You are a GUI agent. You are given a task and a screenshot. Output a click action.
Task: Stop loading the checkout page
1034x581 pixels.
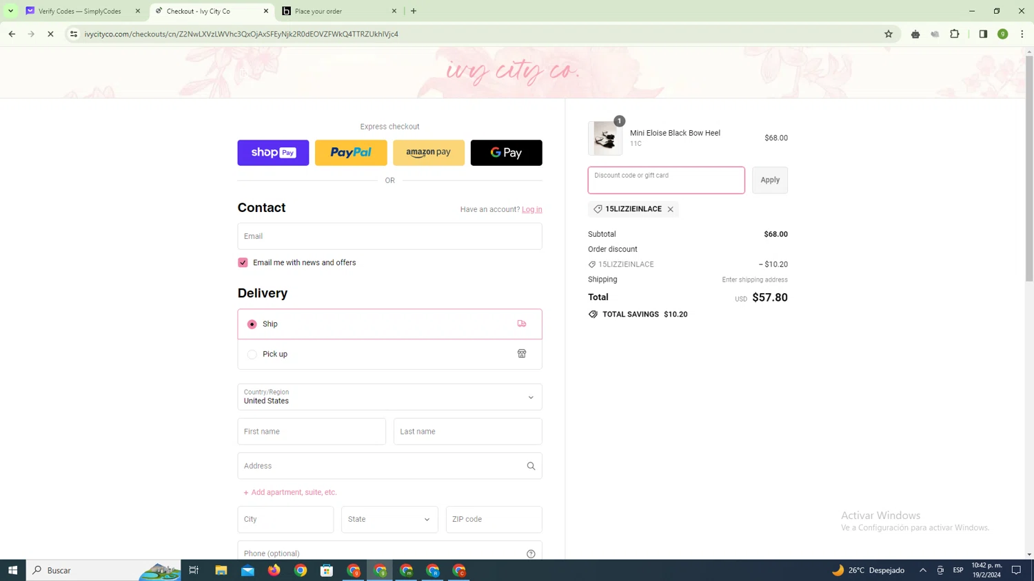coord(50,34)
